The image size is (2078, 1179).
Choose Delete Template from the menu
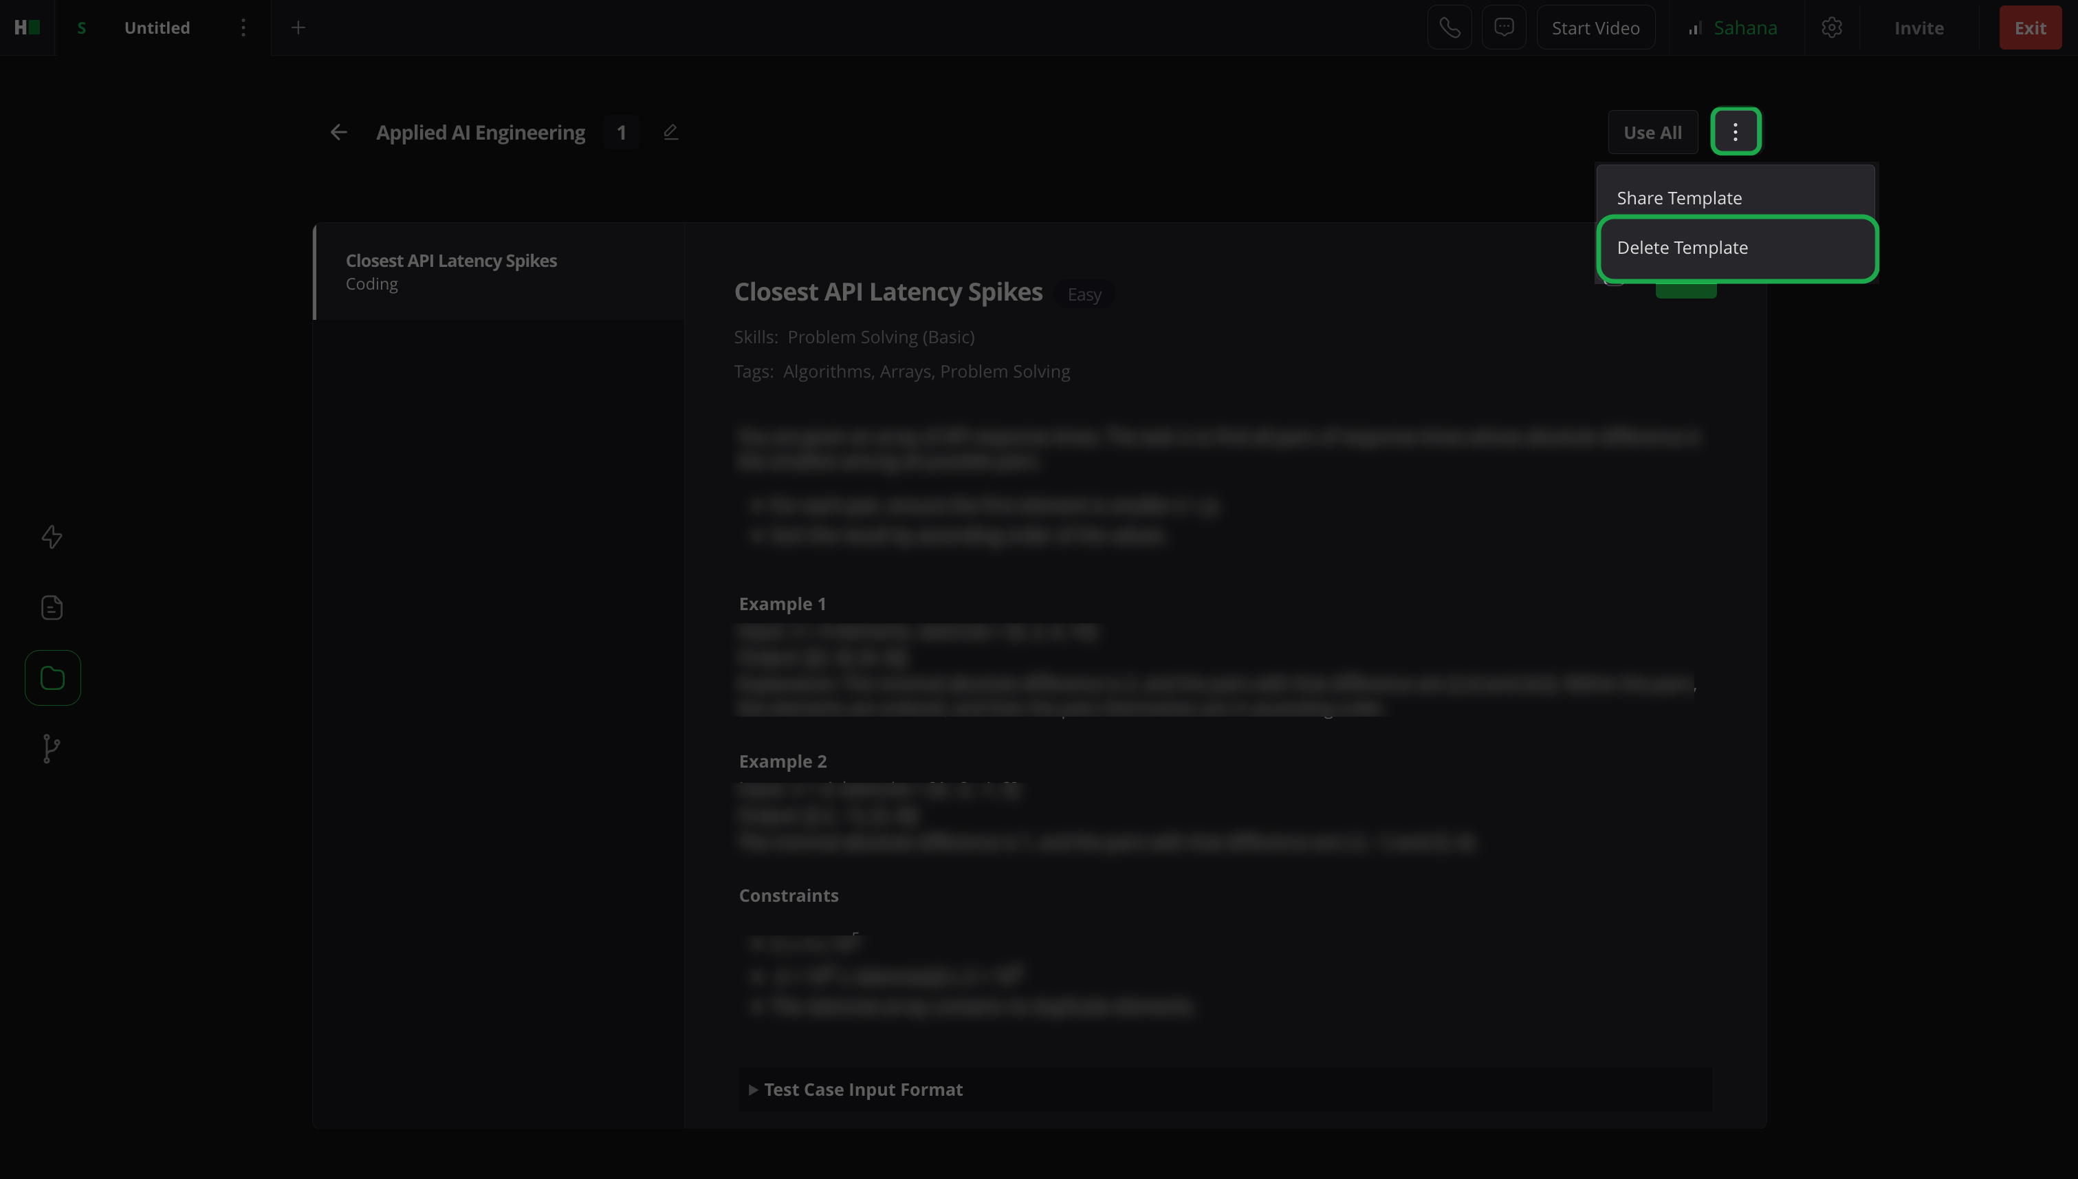point(1682,248)
